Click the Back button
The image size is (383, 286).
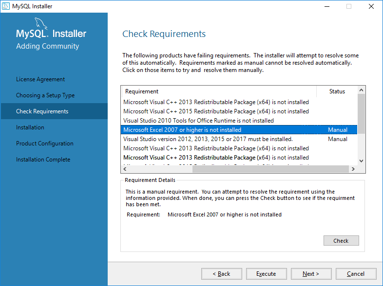point(222,274)
